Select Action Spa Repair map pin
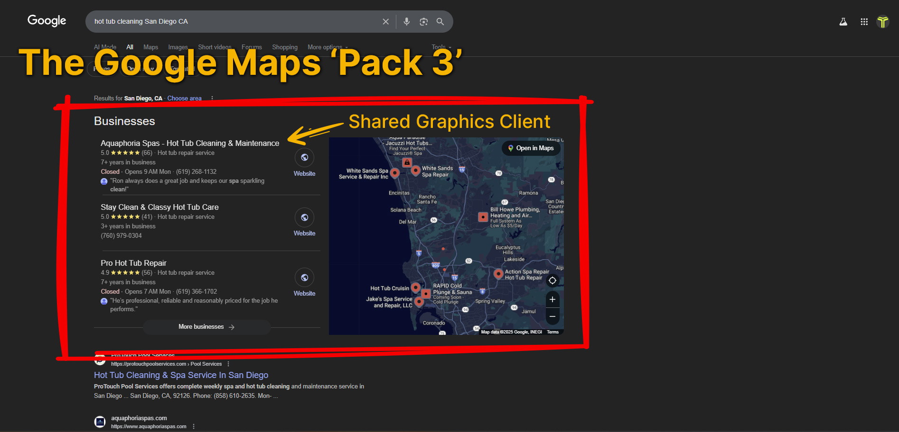899x432 pixels. click(x=498, y=274)
